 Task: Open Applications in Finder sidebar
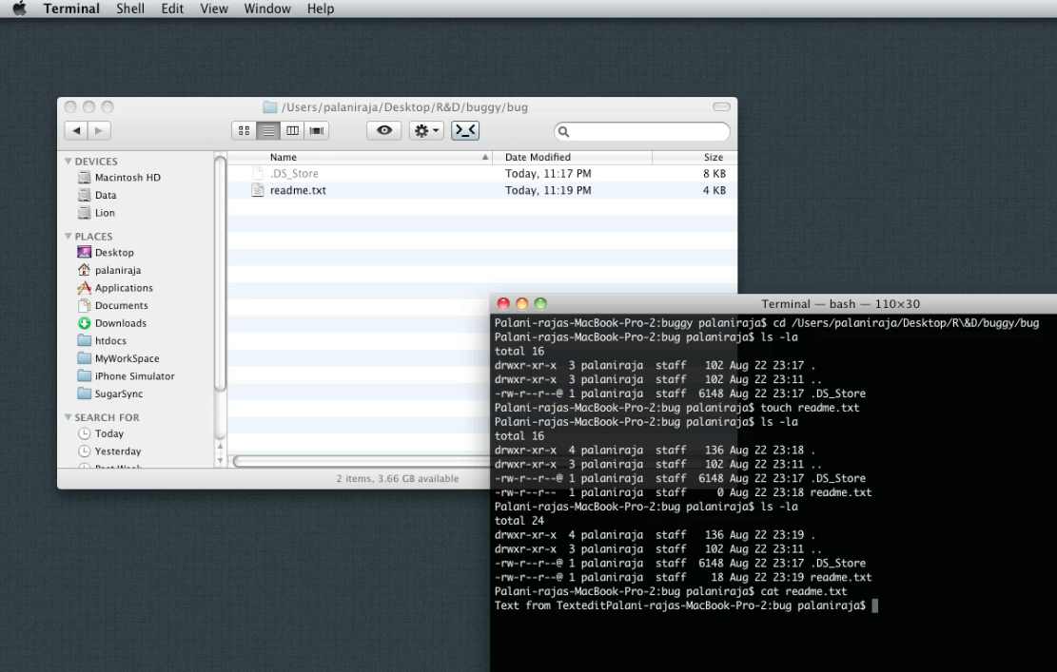click(x=115, y=287)
